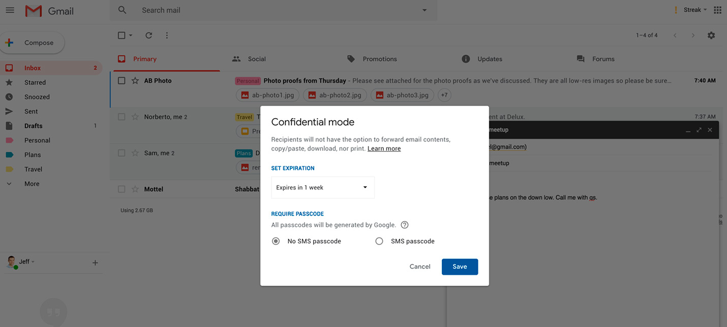Open the ab-photo1.jpg attachment chip
This screenshot has width=727, height=327.
pyautogui.click(x=267, y=95)
